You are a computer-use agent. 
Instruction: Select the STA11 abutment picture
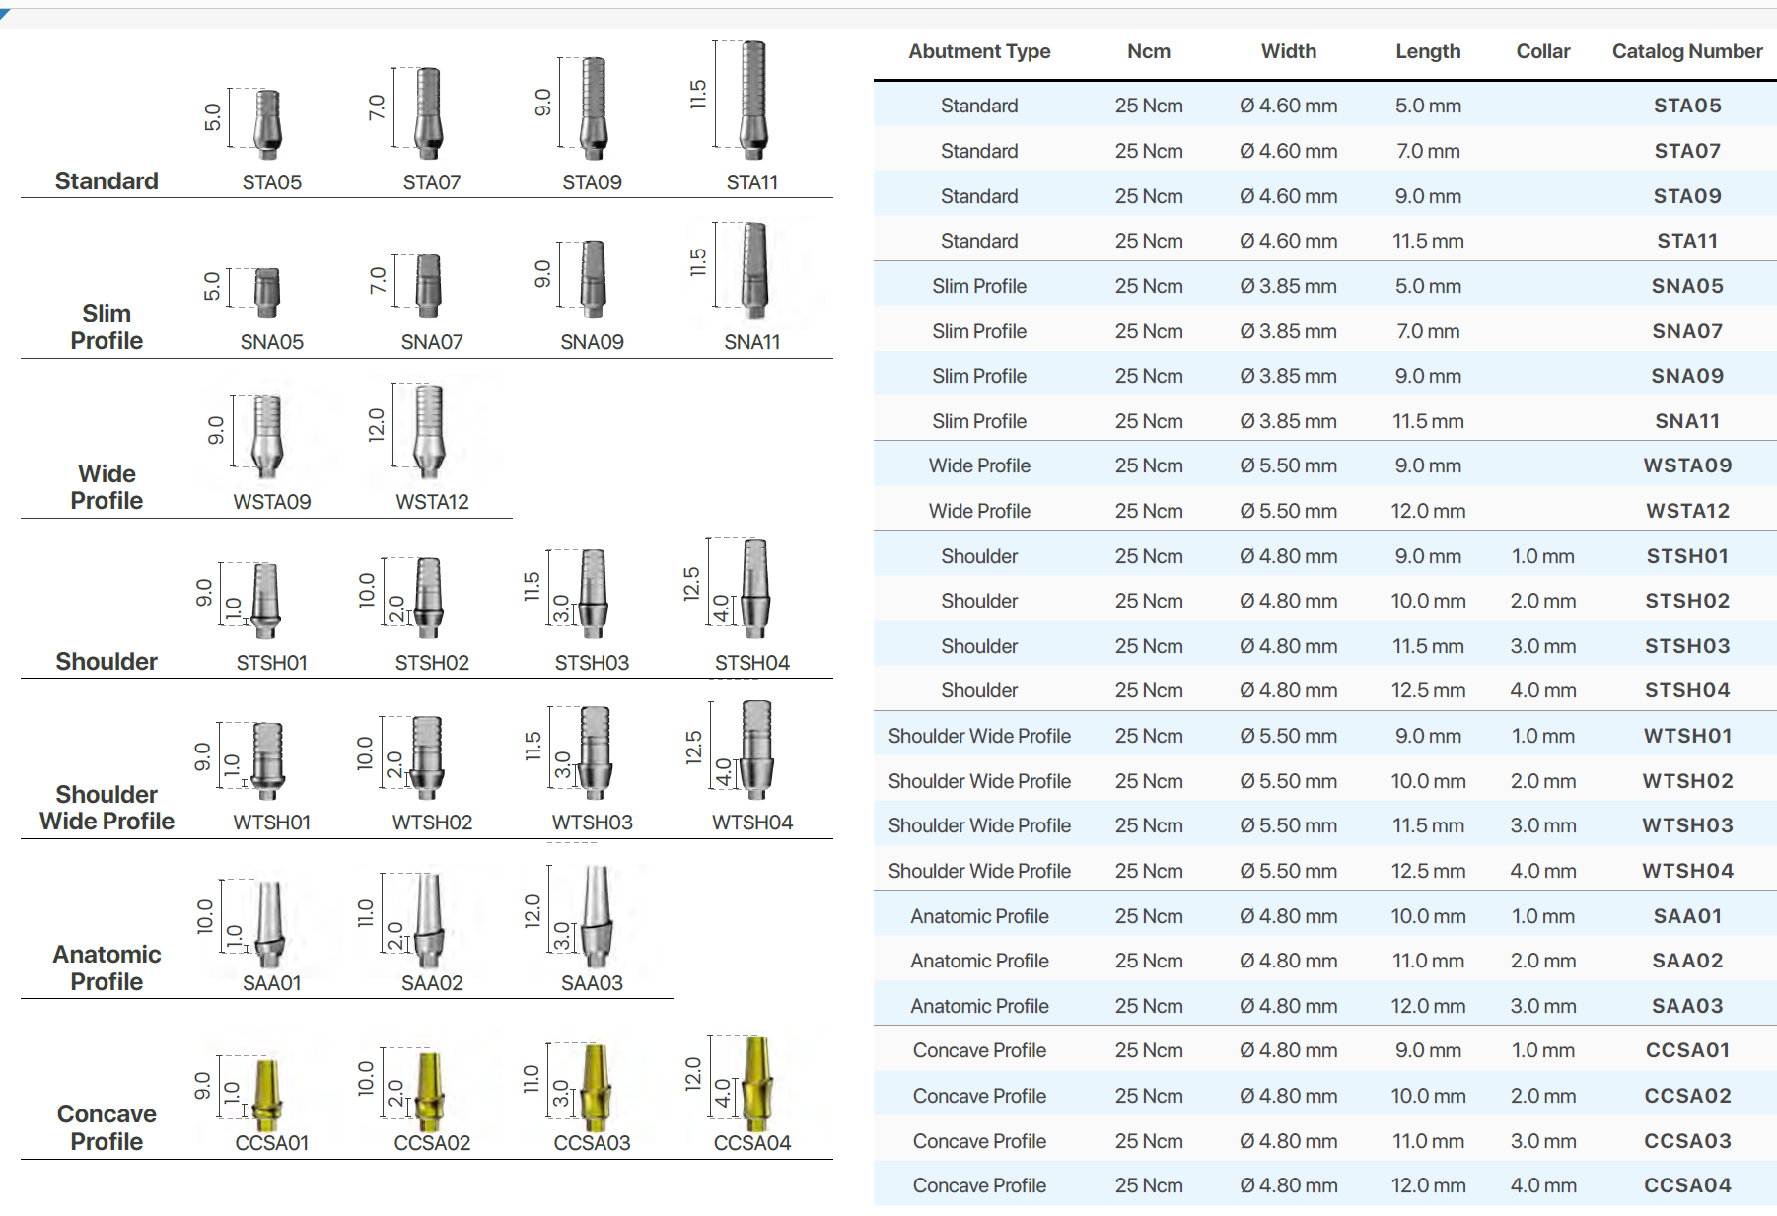pos(753,101)
